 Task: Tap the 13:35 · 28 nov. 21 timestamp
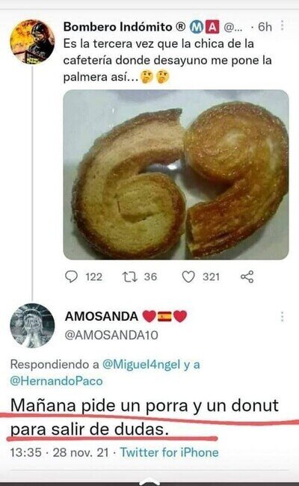click(x=60, y=452)
